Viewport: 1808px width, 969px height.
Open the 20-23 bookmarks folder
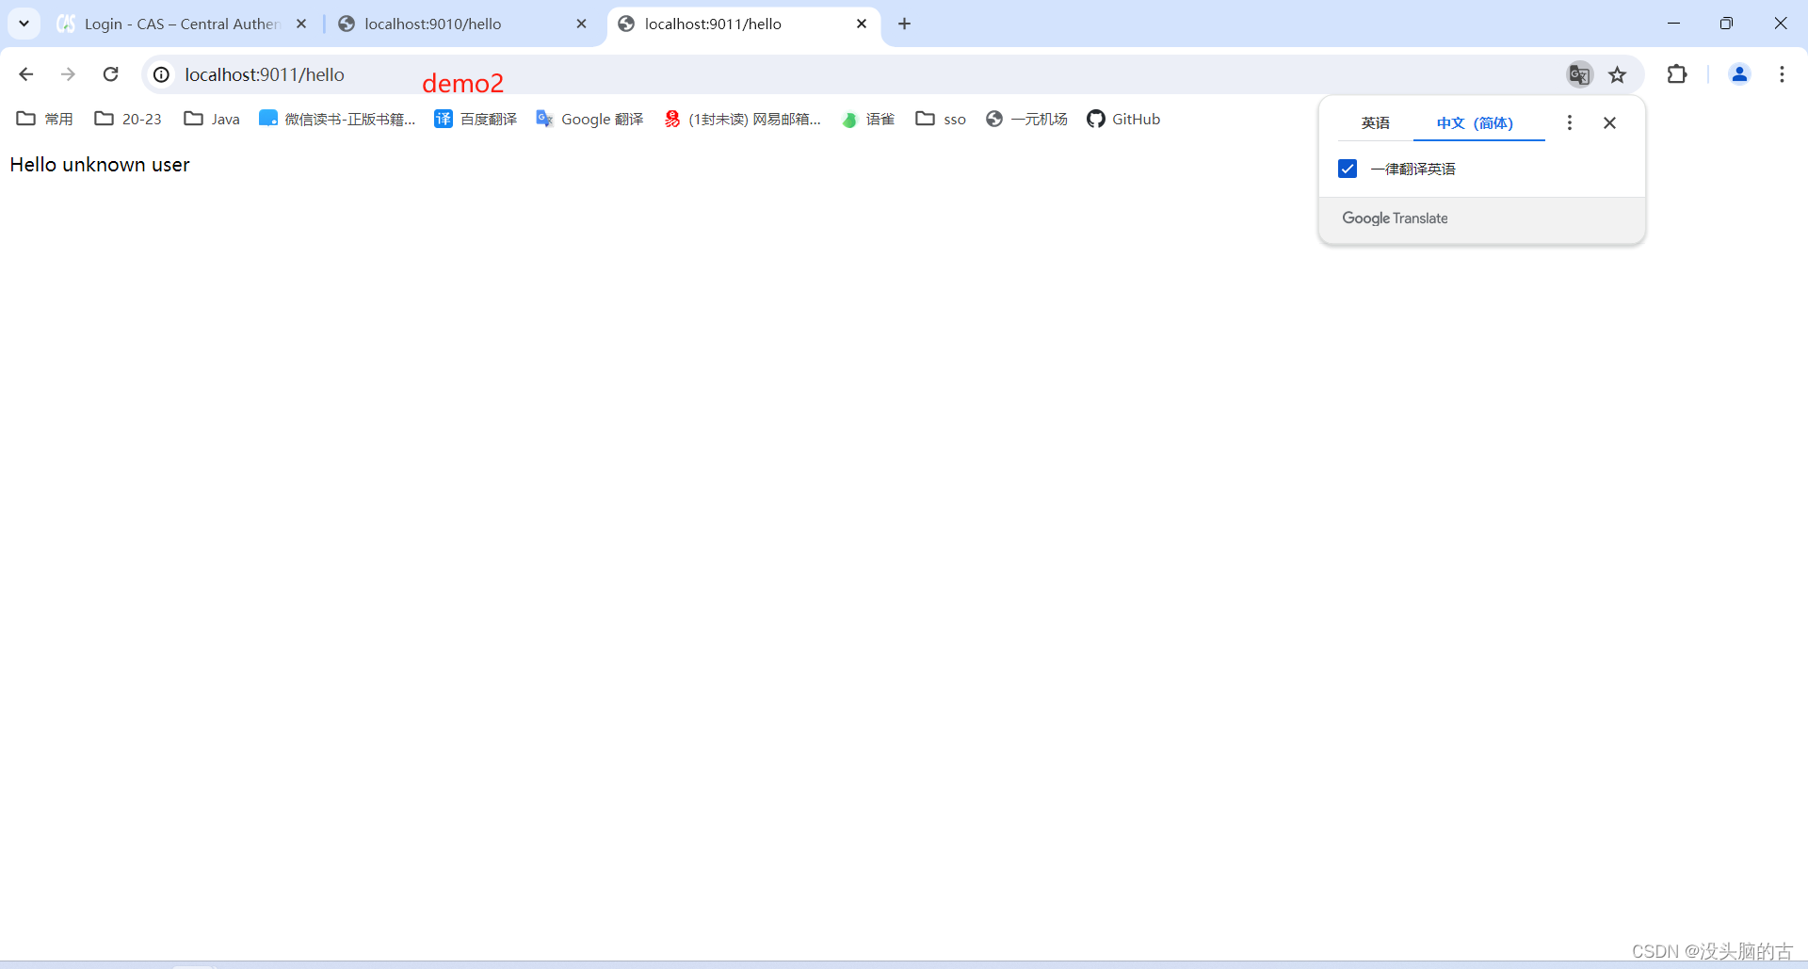[x=128, y=119]
